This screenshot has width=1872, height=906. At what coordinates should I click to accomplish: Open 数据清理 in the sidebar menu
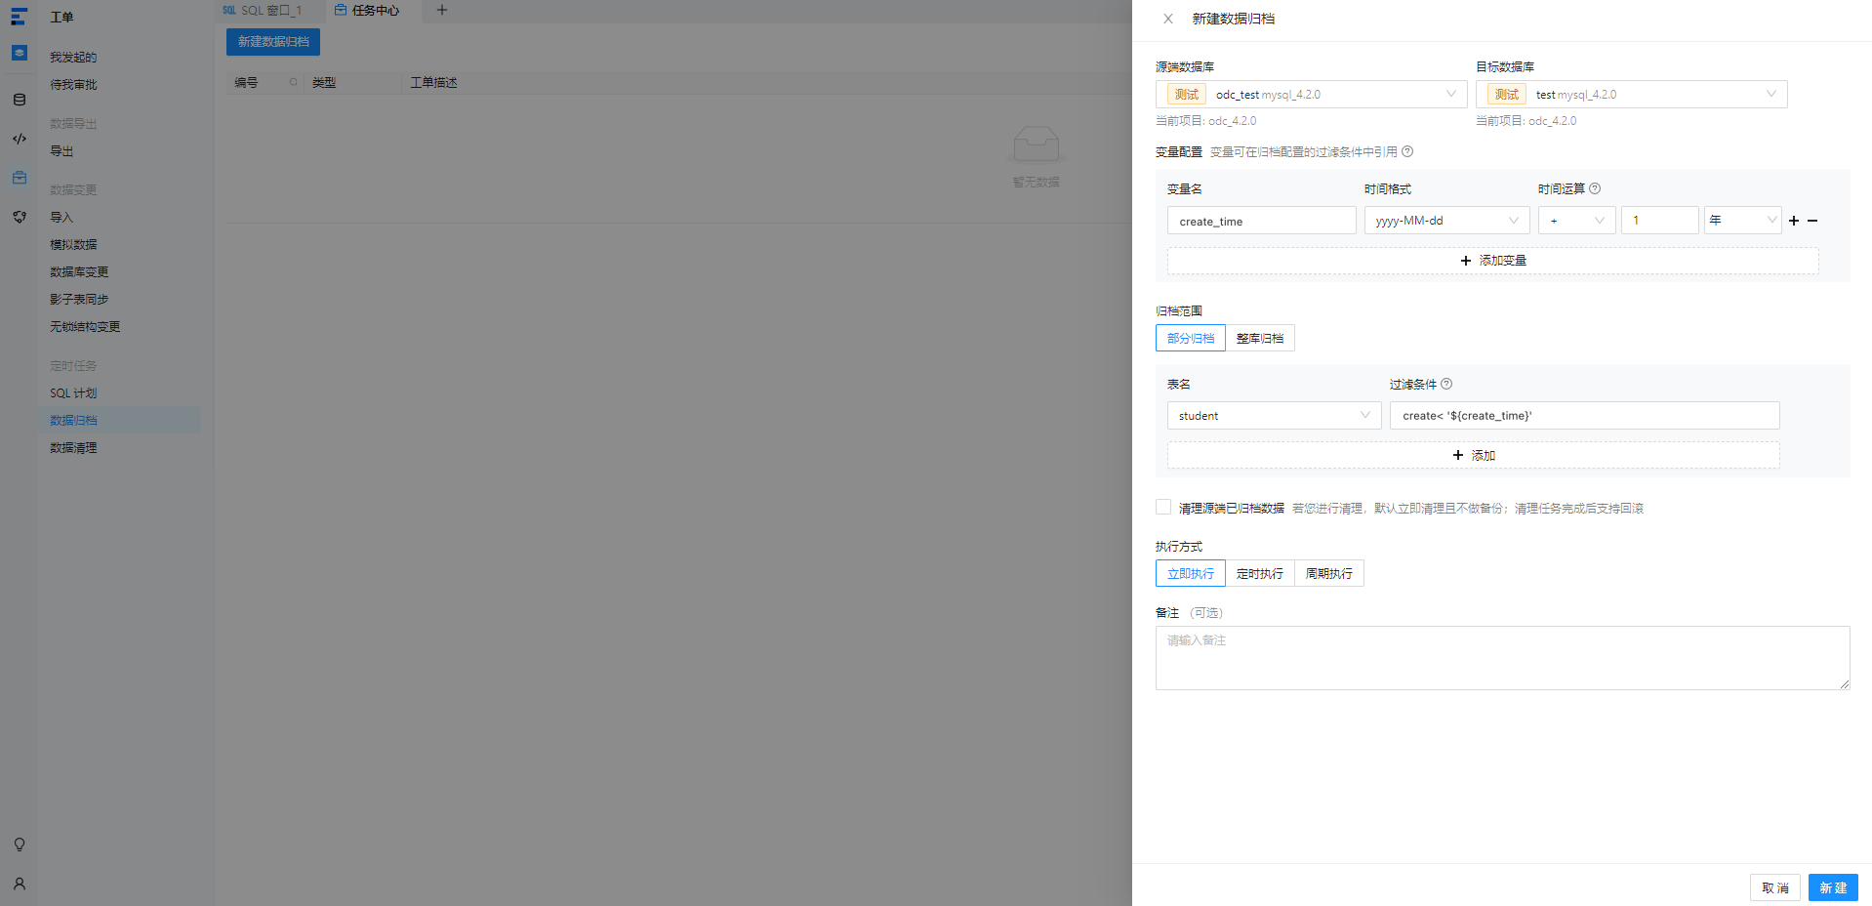pyautogui.click(x=73, y=447)
